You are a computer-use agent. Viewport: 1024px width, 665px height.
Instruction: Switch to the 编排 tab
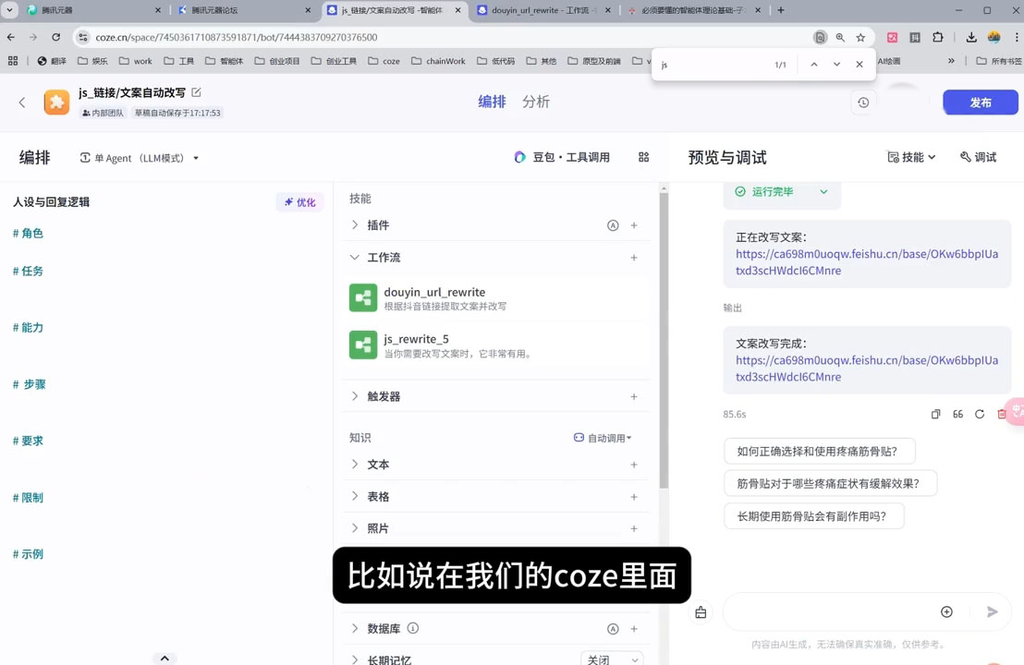point(492,102)
